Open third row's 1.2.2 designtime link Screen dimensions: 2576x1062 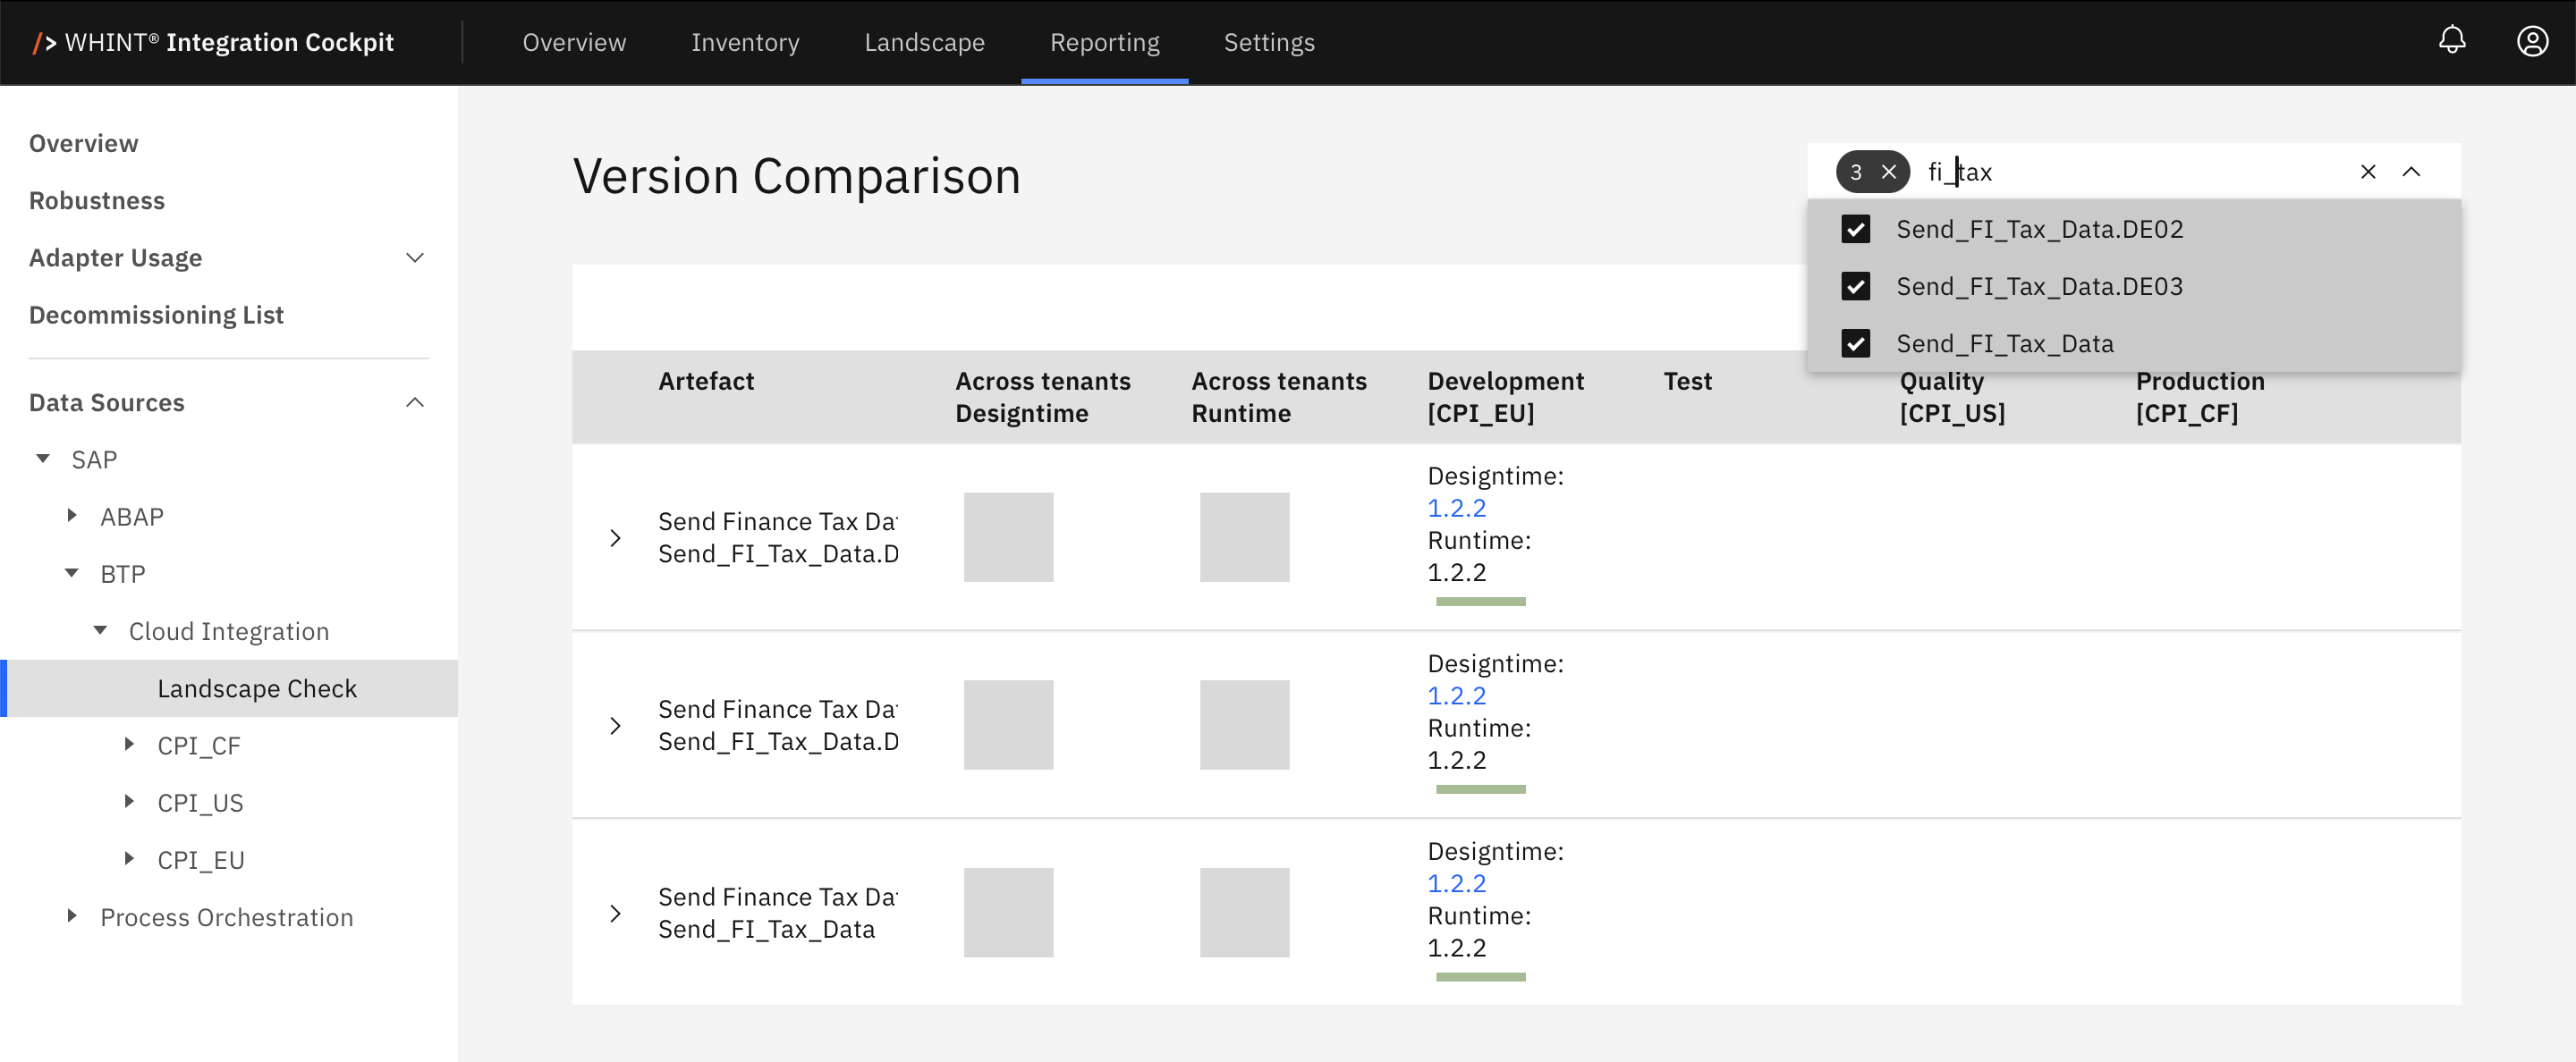coord(1456,883)
